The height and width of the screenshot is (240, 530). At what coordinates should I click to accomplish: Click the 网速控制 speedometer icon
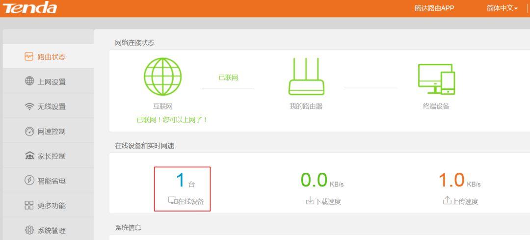point(29,131)
